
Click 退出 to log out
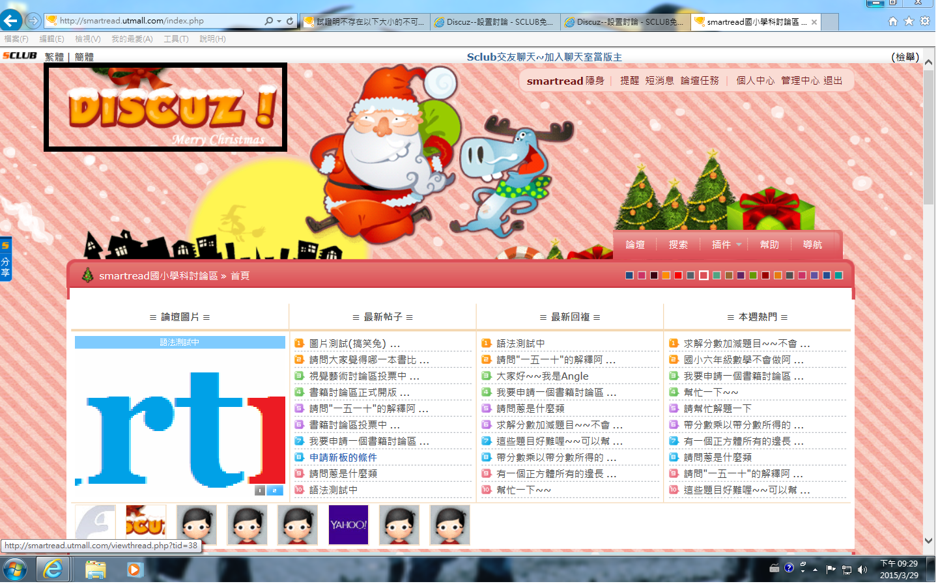[832, 81]
